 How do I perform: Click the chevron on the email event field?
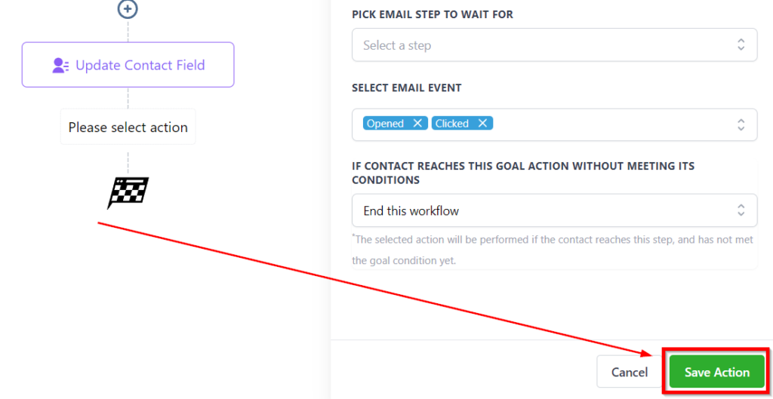tap(741, 124)
